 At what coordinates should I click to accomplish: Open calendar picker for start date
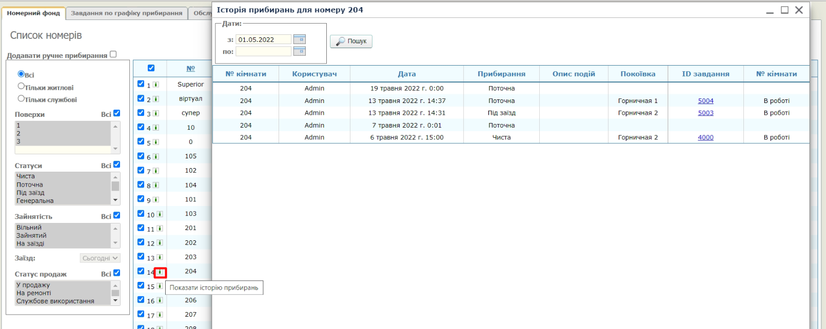(x=299, y=39)
